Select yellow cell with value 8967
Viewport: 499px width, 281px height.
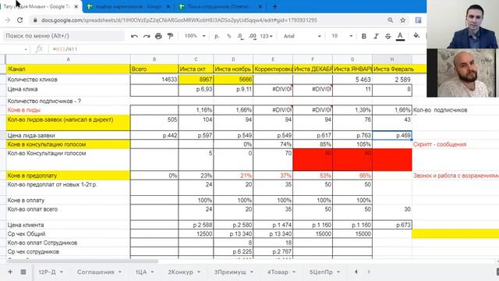coord(196,80)
